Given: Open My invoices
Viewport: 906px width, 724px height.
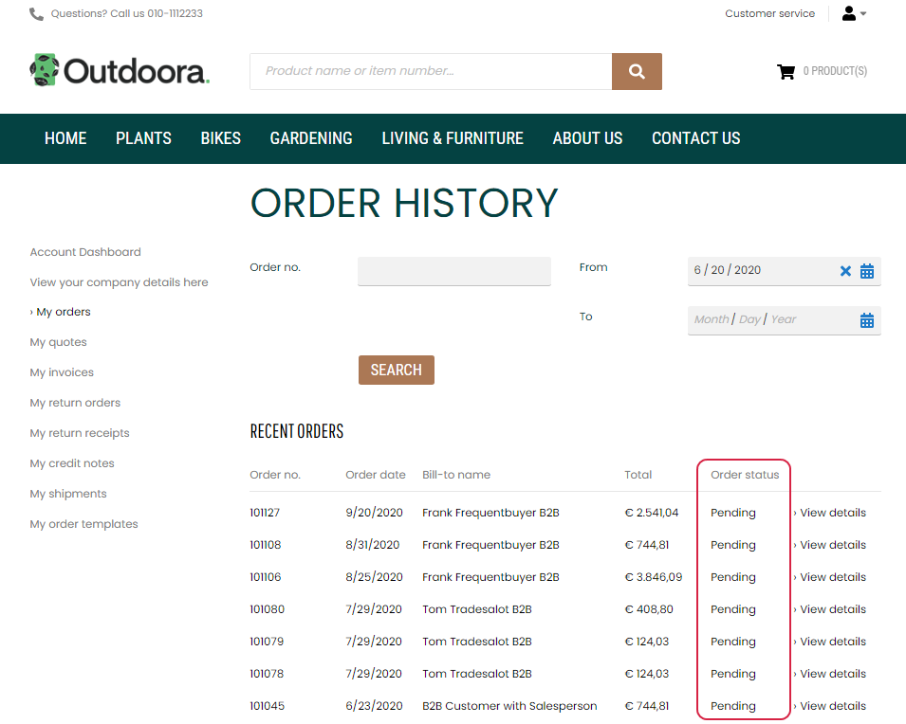Looking at the screenshot, I should 62,372.
